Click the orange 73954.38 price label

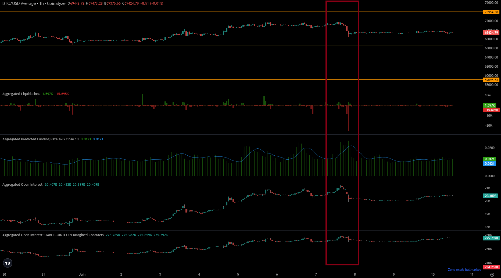(491, 12)
